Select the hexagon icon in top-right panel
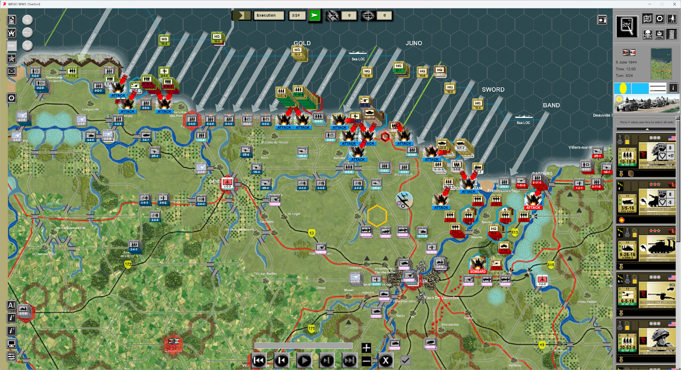Screen dimensions: 681x370 [659, 19]
